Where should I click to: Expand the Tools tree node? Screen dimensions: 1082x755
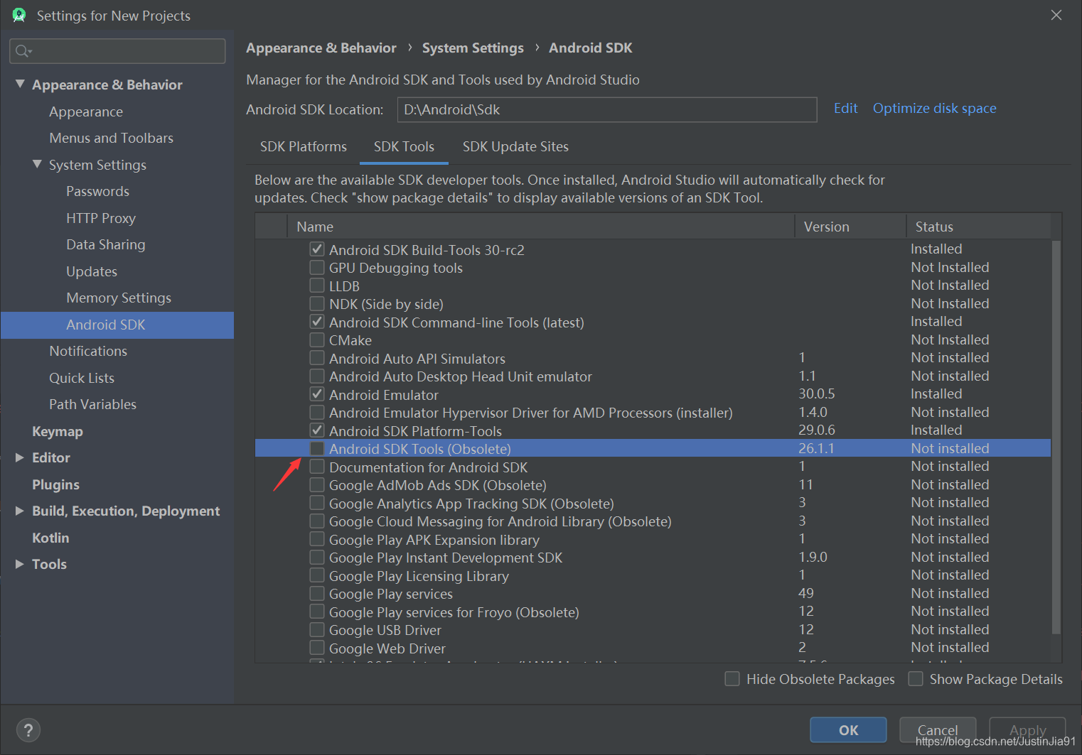(x=20, y=564)
